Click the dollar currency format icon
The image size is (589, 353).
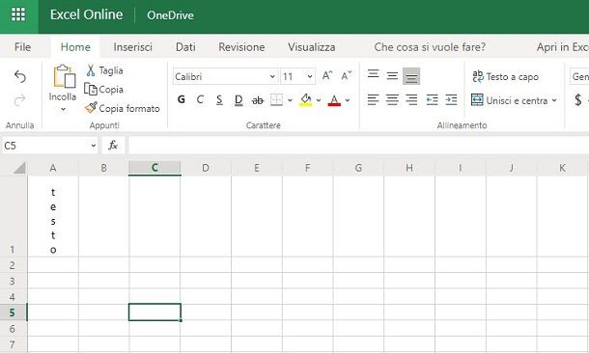[578, 100]
